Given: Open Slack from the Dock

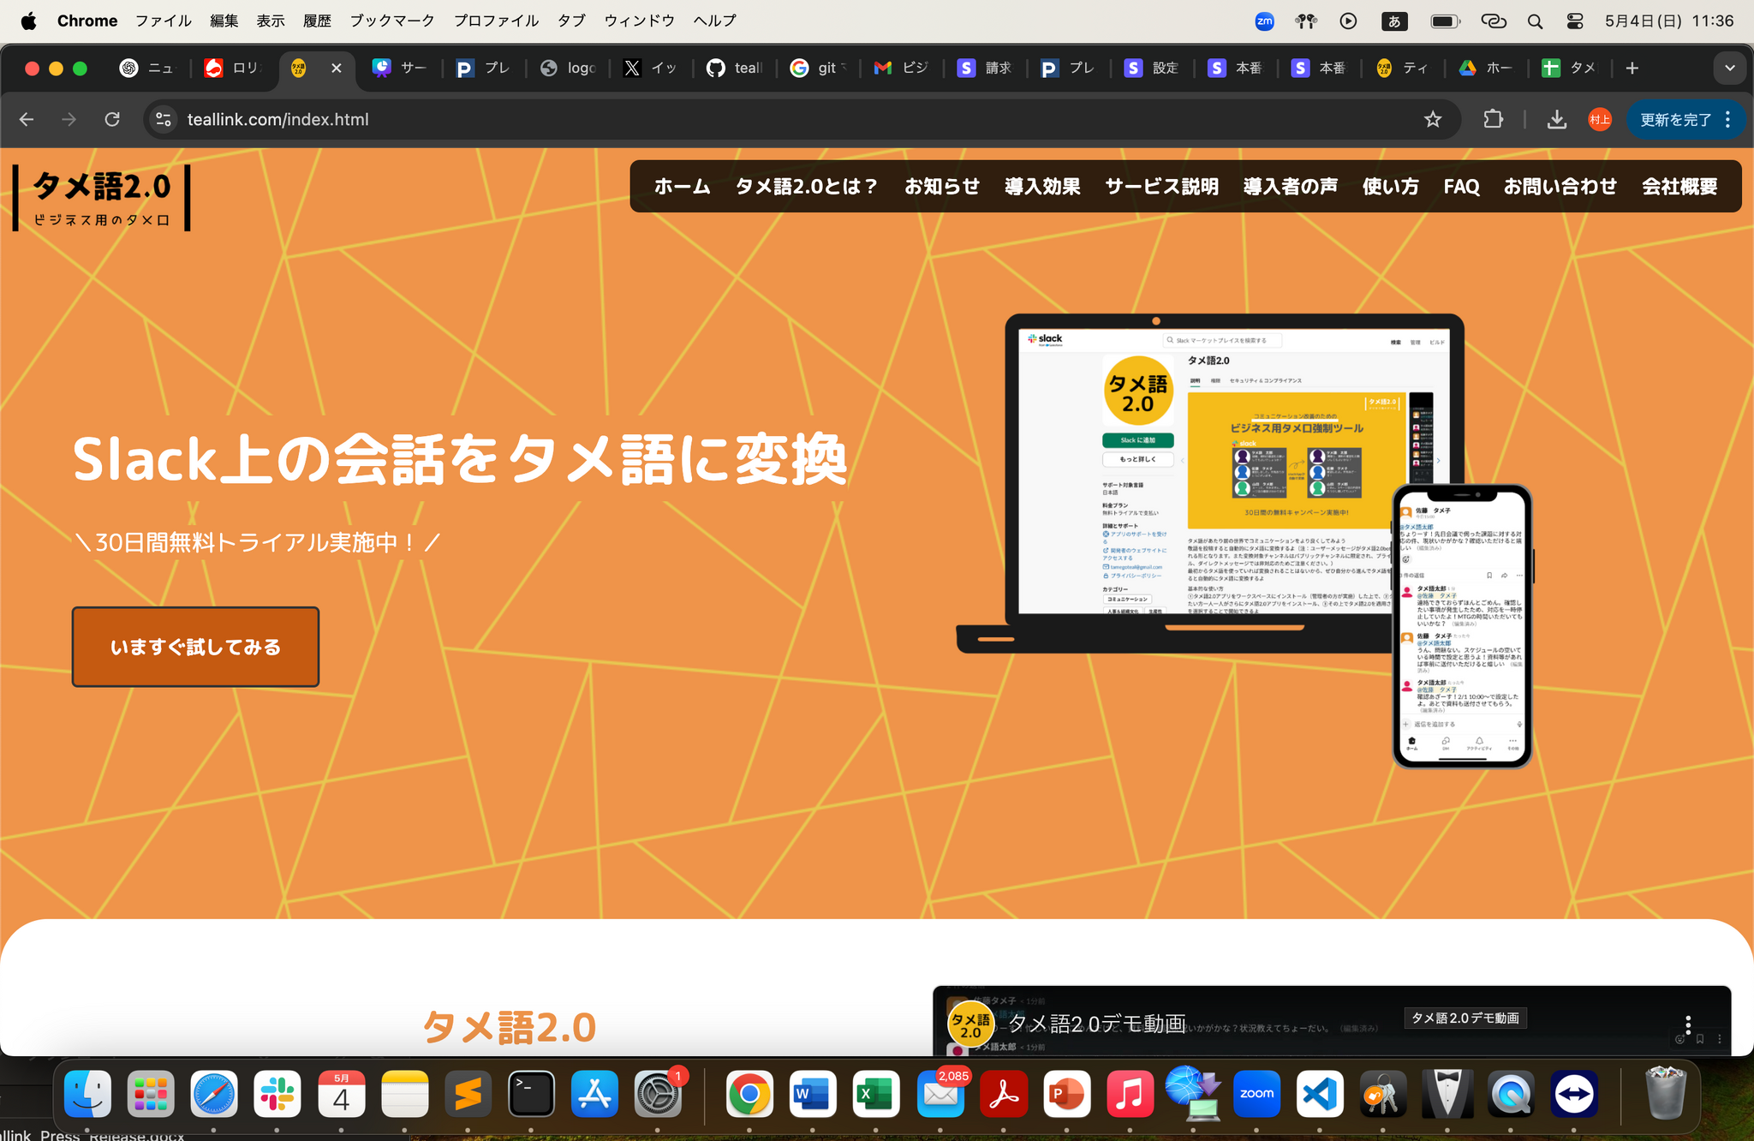Looking at the screenshot, I should pos(277,1094).
